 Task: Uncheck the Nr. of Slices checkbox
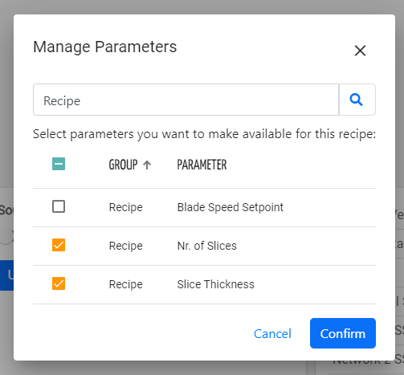pos(59,245)
